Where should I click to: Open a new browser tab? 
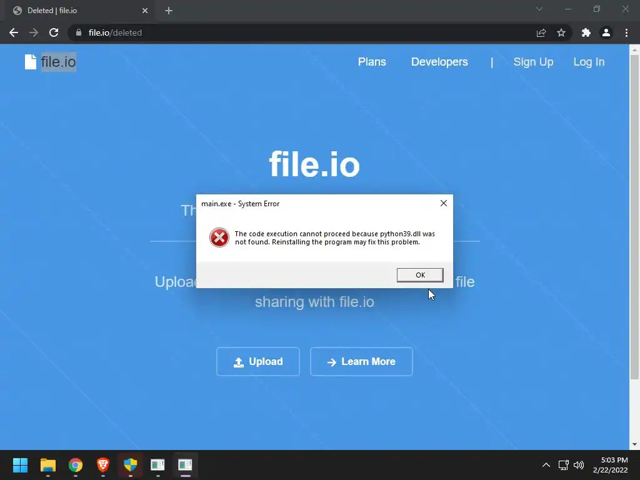(169, 11)
